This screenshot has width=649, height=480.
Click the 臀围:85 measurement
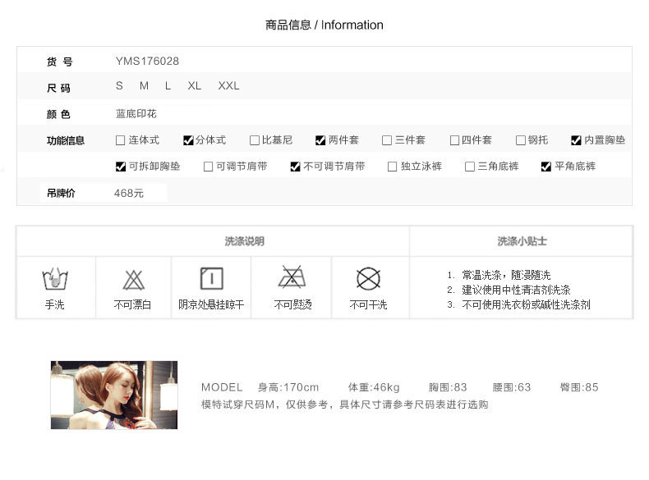point(579,387)
